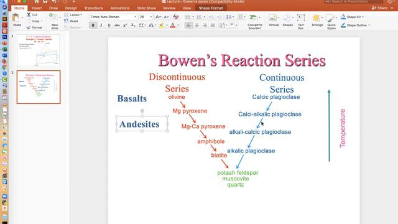Click the Search in Presentation field
398x224 pixels.
click(x=354, y=1)
